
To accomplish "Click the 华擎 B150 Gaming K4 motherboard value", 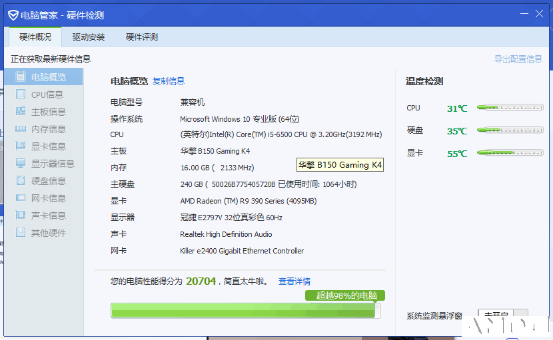I will (215, 151).
